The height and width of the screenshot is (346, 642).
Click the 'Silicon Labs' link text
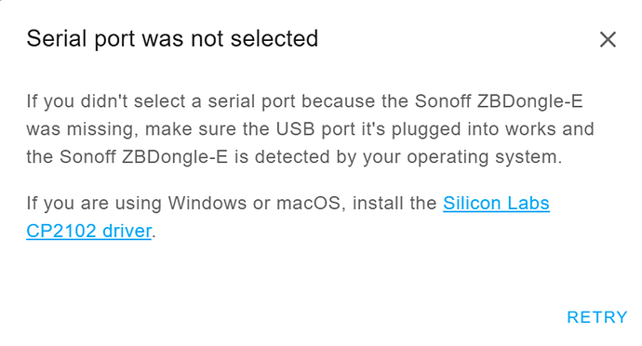coord(496,203)
